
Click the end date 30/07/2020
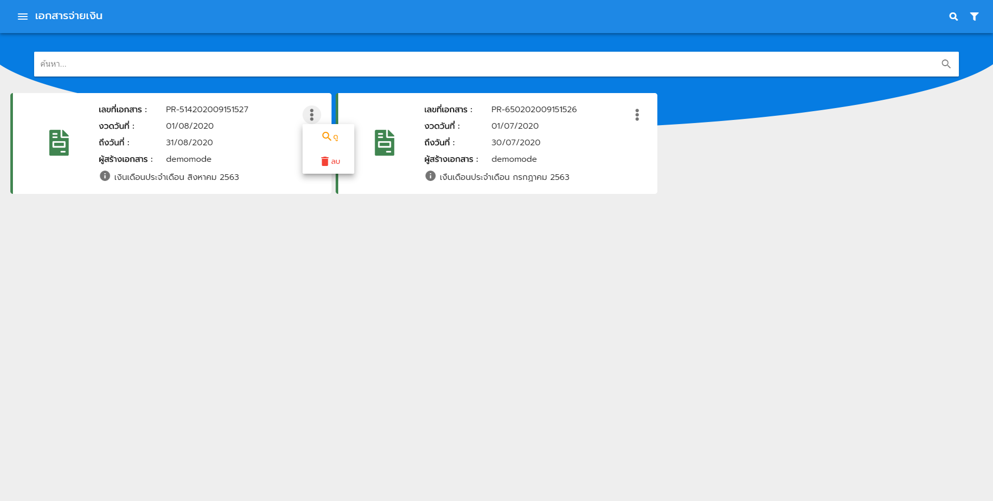pos(516,143)
